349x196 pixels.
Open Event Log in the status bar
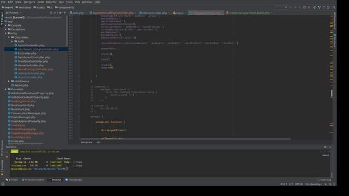[324, 180]
